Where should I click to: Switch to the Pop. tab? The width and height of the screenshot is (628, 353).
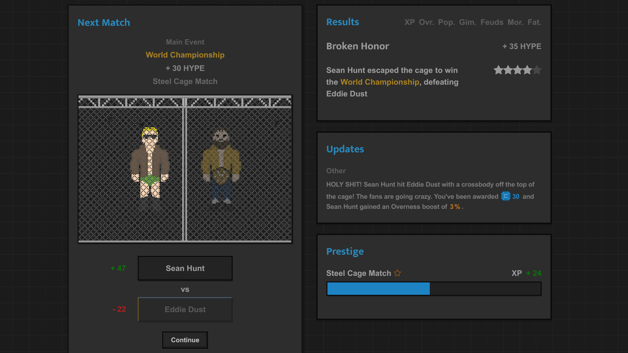447,22
